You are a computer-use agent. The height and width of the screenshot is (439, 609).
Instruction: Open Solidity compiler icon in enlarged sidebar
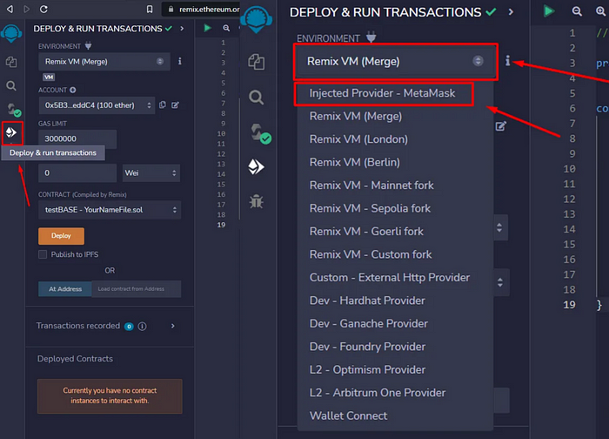pos(260,133)
